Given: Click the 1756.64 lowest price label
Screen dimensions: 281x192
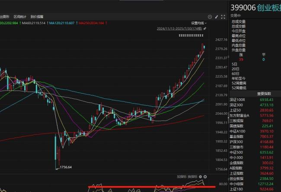Looking at the screenshot, I should pos(66,167).
